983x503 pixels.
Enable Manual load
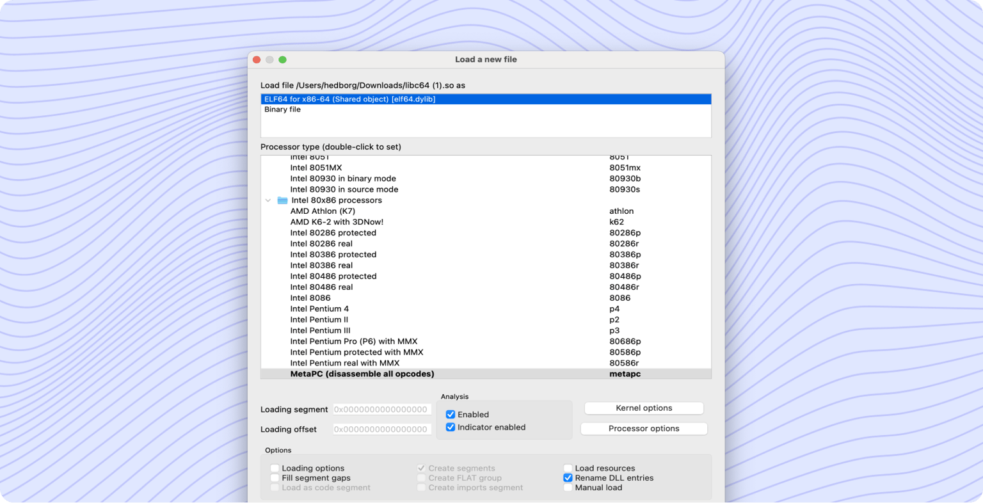click(568, 487)
